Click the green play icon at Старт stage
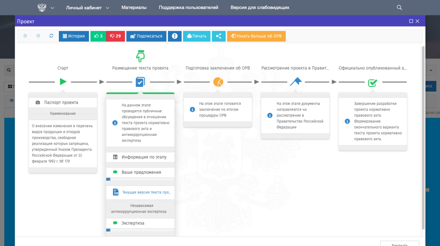The image size is (440, 246). pos(63,82)
